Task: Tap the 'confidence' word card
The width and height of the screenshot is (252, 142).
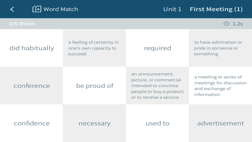Action: (31, 123)
